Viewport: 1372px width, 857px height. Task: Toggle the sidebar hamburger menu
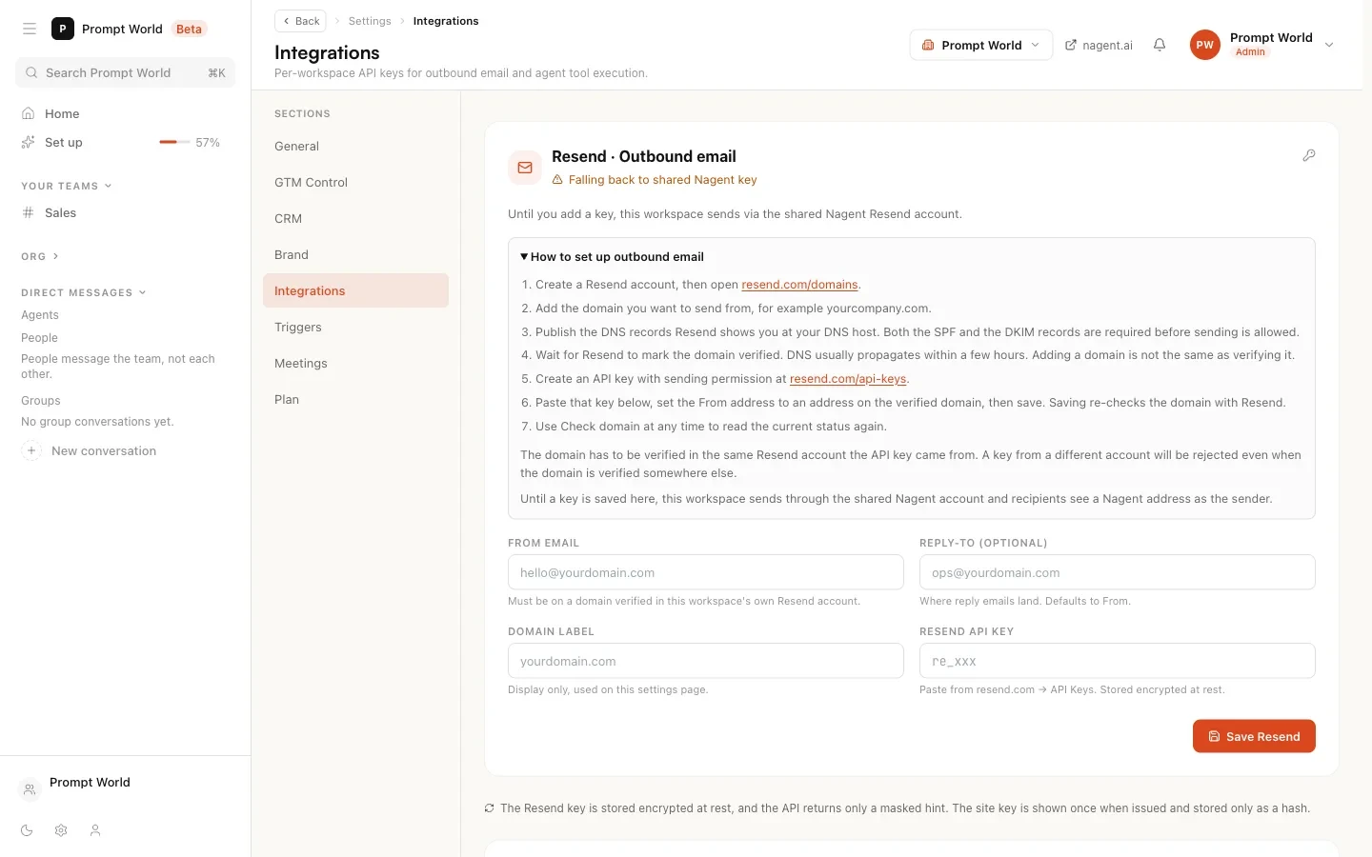[x=30, y=29]
